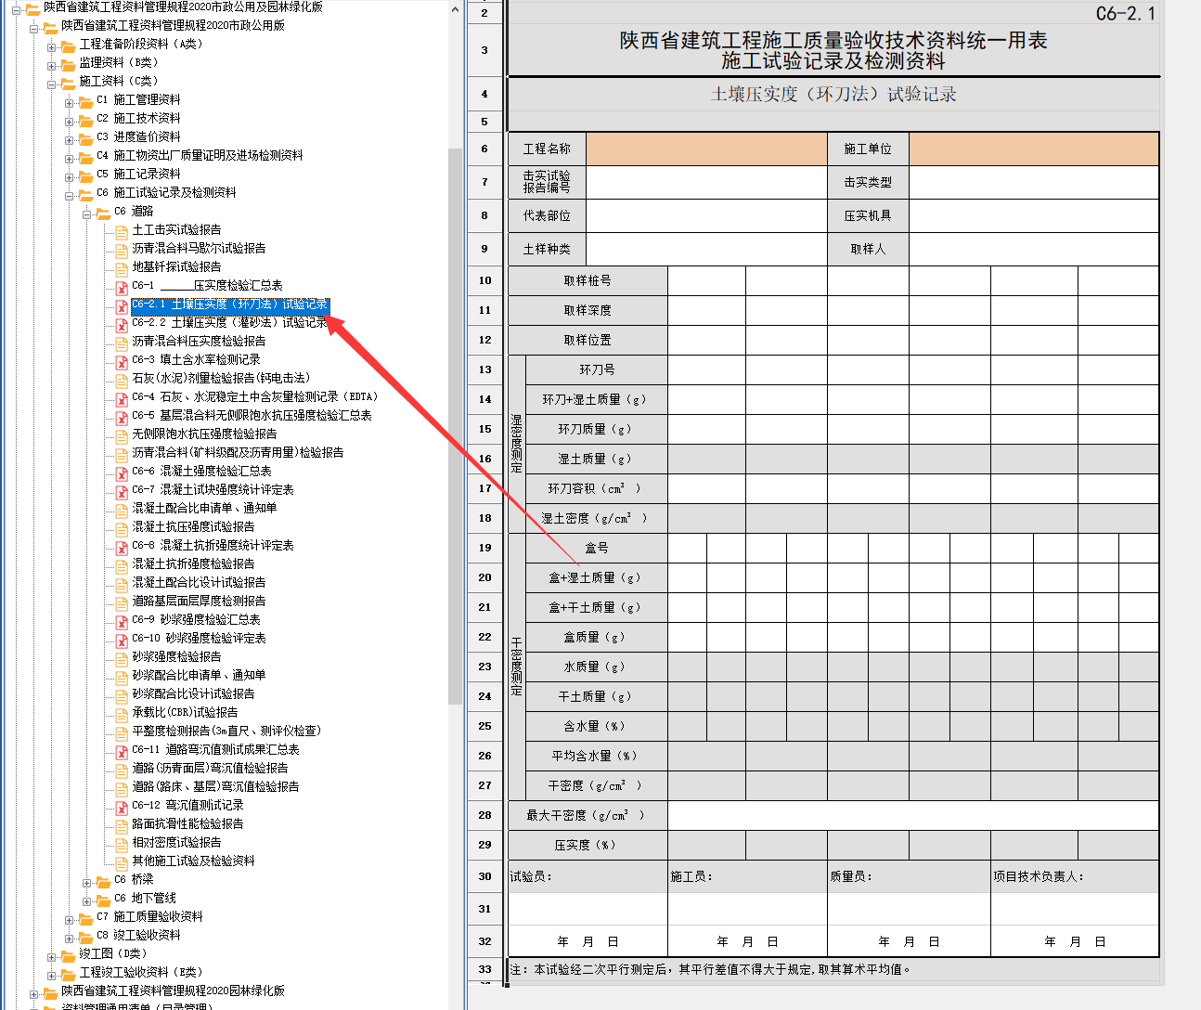Select C6-9 砂浆强度检验汇总表 item
The image size is (1201, 1010).
(196, 620)
